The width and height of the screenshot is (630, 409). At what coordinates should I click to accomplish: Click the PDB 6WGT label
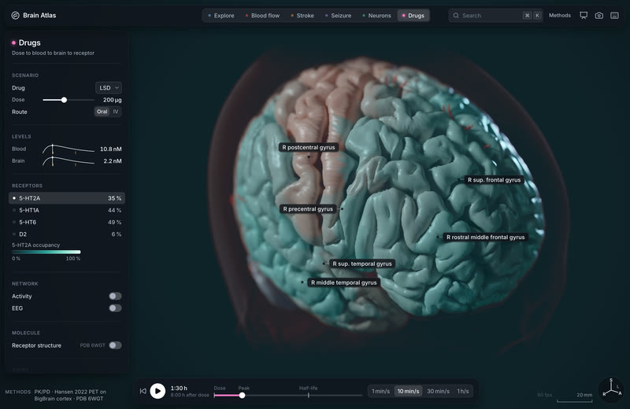pyautogui.click(x=92, y=345)
